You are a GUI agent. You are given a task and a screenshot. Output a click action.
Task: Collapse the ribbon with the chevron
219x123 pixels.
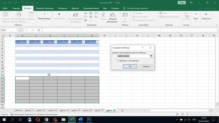217,25
